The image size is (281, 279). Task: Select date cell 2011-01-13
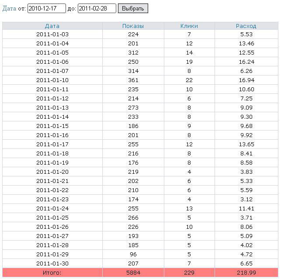(52, 108)
